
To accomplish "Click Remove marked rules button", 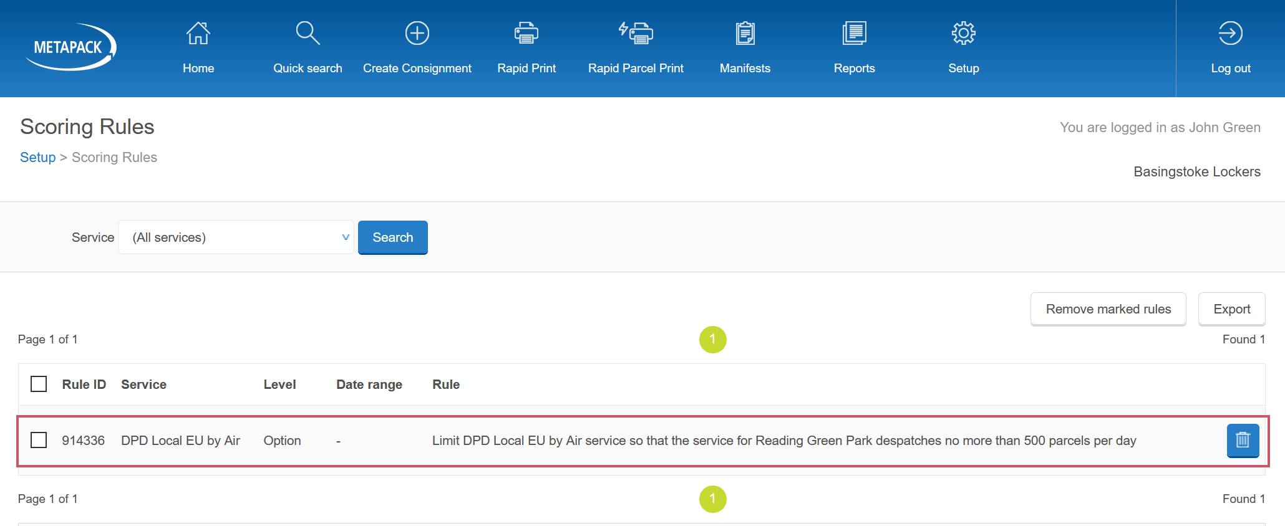I will (x=1108, y=309).
